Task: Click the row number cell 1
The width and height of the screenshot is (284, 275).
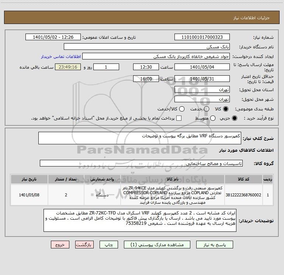Action: point(268,195)
